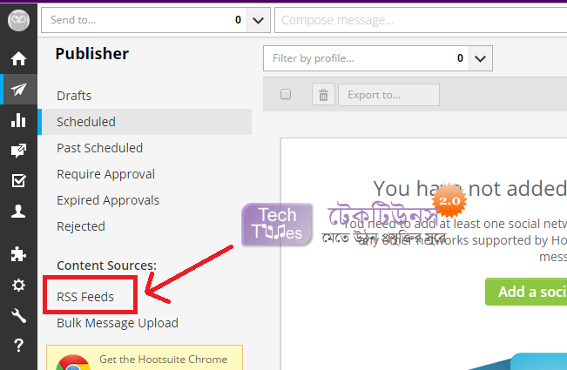Open Drafts in Publisher menu
The width and height of the screenshot is (567, 370).
tap(74, 96)
